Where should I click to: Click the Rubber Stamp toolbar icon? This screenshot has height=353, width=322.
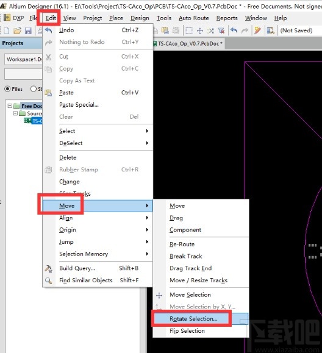tap(176, 30)
